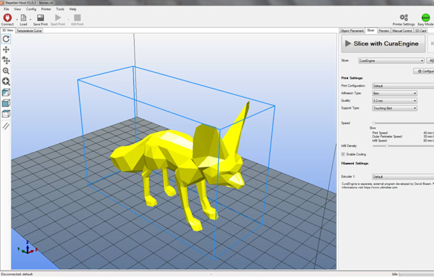Switch to isometric cube view icon
The width and height of the screenshot is (434, 277).
click(x=6, y=92)
